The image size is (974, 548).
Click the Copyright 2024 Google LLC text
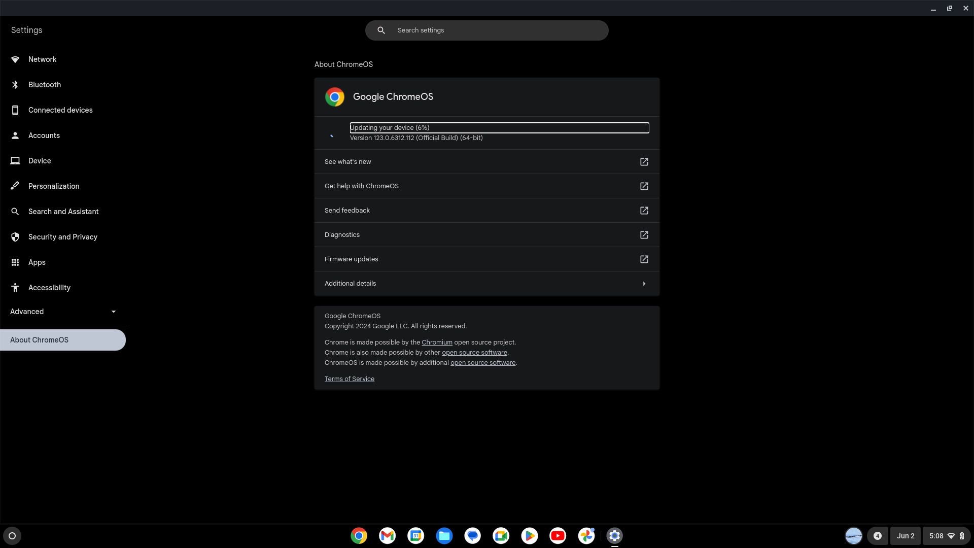pos(396,326)
